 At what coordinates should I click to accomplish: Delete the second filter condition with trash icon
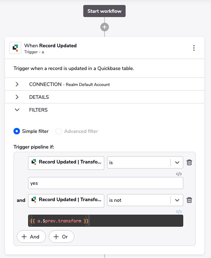(189, 200)
